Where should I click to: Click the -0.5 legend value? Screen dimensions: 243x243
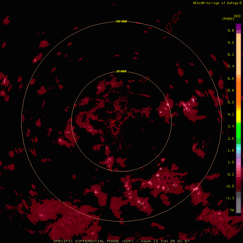(230, 186)
